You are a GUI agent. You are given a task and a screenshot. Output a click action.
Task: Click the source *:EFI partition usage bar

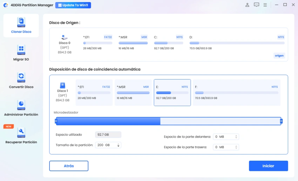coord(98,43)
